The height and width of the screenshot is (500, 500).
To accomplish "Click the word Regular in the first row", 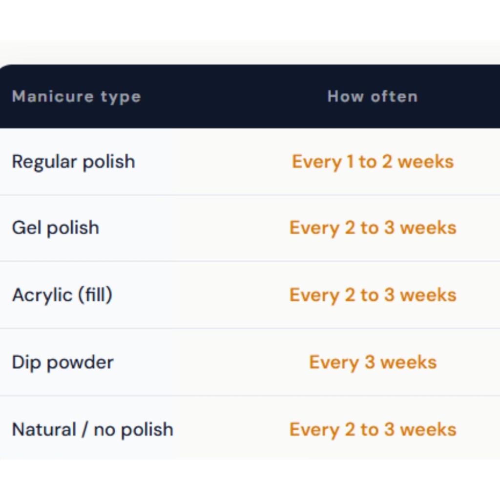I will pos(44,162).
